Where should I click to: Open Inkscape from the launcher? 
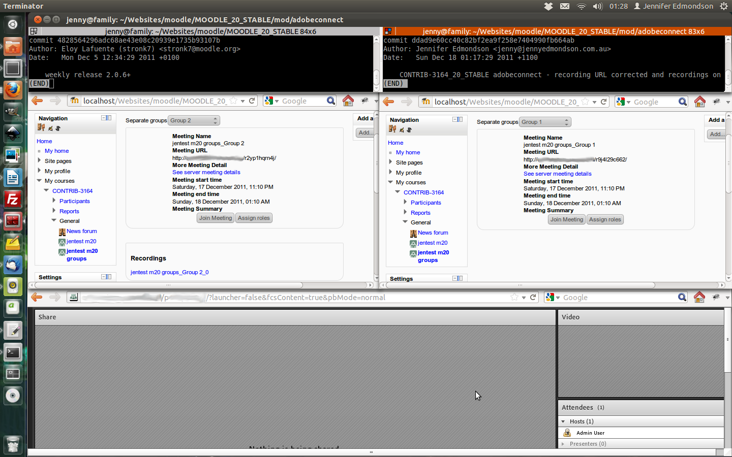tap(13, 134)
